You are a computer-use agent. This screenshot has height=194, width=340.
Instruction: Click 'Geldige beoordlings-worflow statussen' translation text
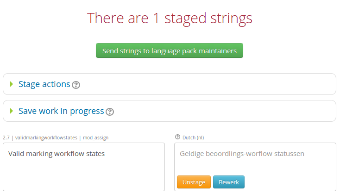(242, 154)
